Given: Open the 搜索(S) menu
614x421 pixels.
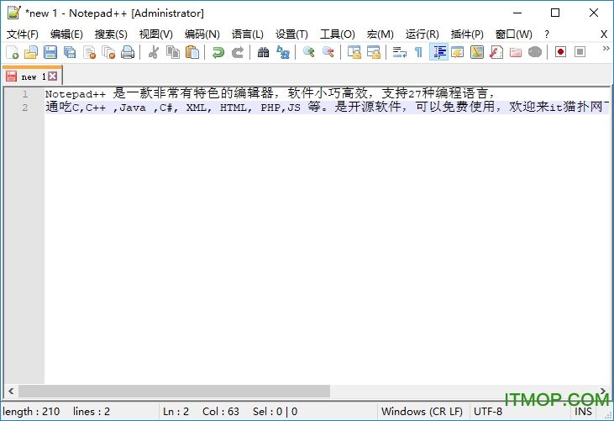Looking at the screenshot, I should click(111, 34).
